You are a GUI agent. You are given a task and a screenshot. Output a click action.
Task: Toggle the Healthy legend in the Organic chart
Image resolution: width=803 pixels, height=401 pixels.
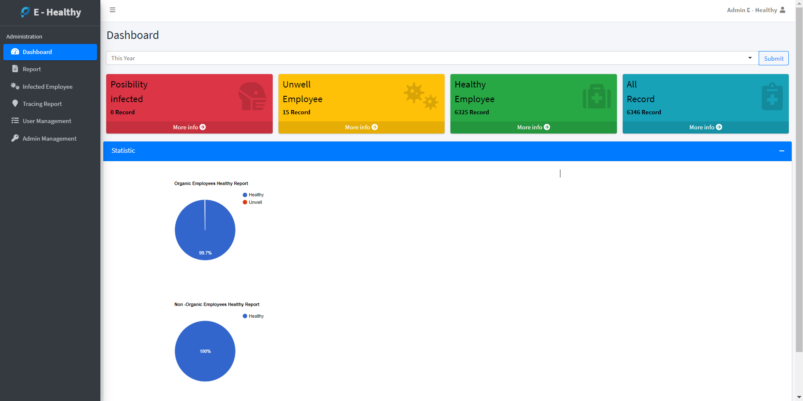pyautogui.click(x=253, y=195)
